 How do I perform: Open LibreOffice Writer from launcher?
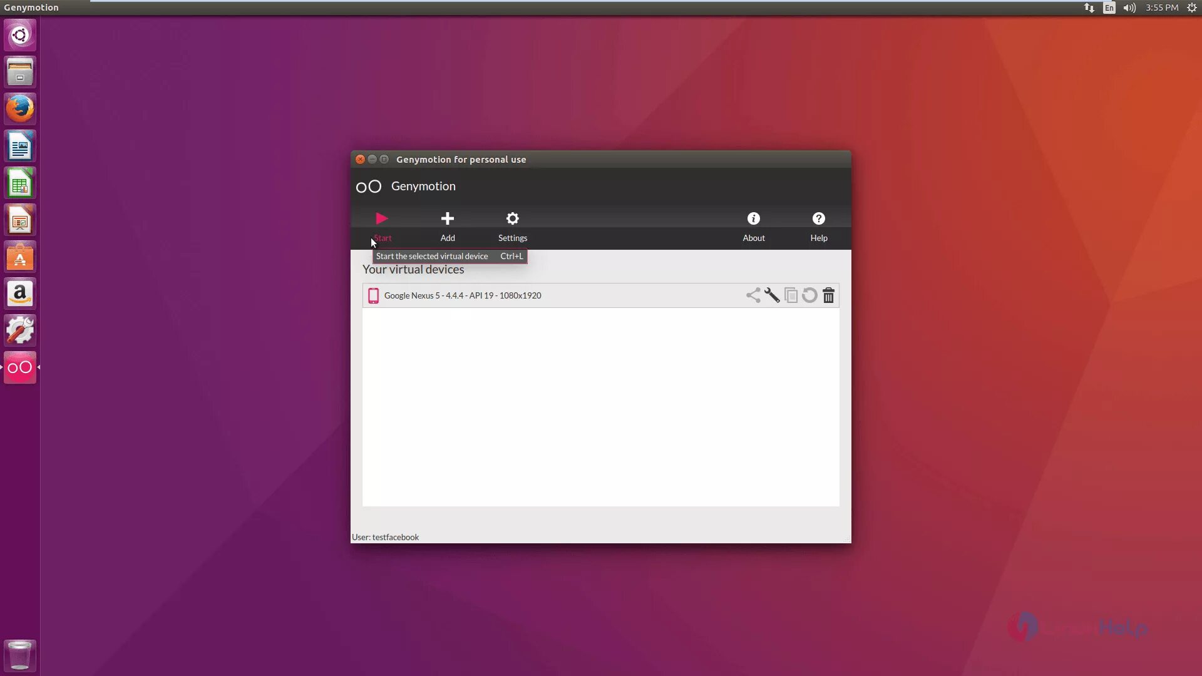pos(20,146)
